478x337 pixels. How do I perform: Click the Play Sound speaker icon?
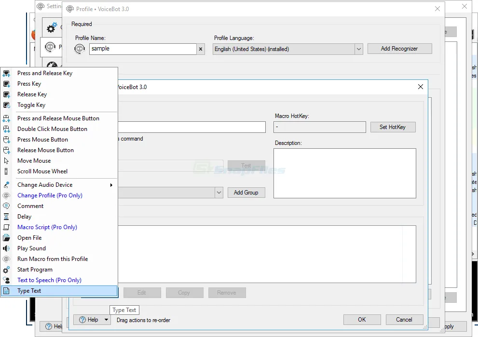(6, 248)
